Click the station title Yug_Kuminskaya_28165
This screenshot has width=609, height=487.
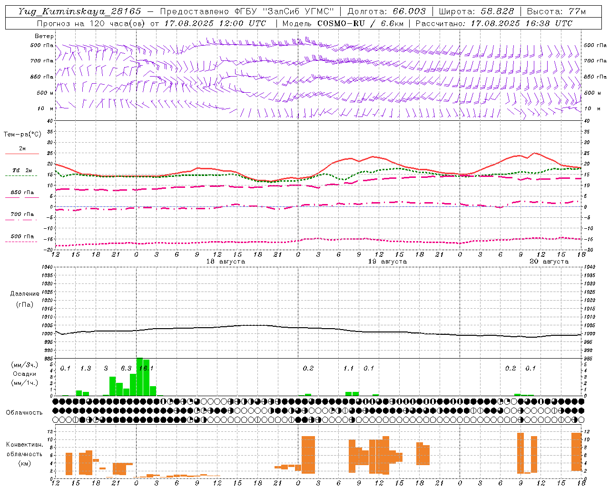click(x=79, y=11)
